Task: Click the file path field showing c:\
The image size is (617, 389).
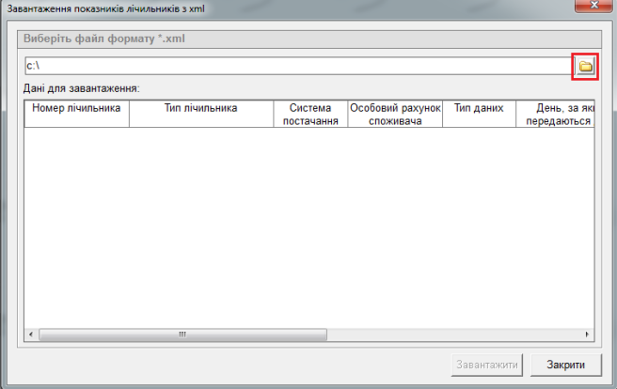Action: (296, 67)
